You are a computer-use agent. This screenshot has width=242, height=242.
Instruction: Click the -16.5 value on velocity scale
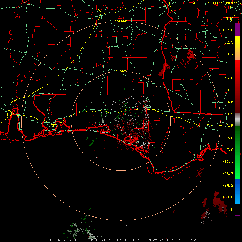(229, 126)
